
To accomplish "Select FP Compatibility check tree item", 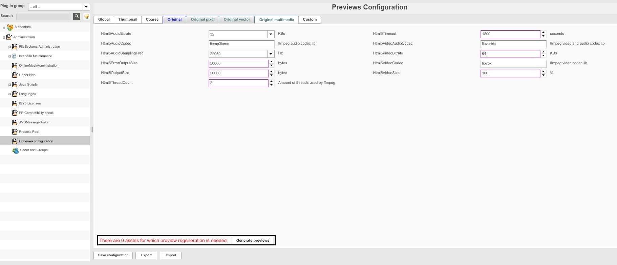I will click(36, 113).
